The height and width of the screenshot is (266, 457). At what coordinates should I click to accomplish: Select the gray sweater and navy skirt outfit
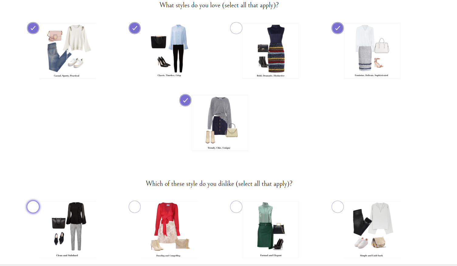[220, 123]
